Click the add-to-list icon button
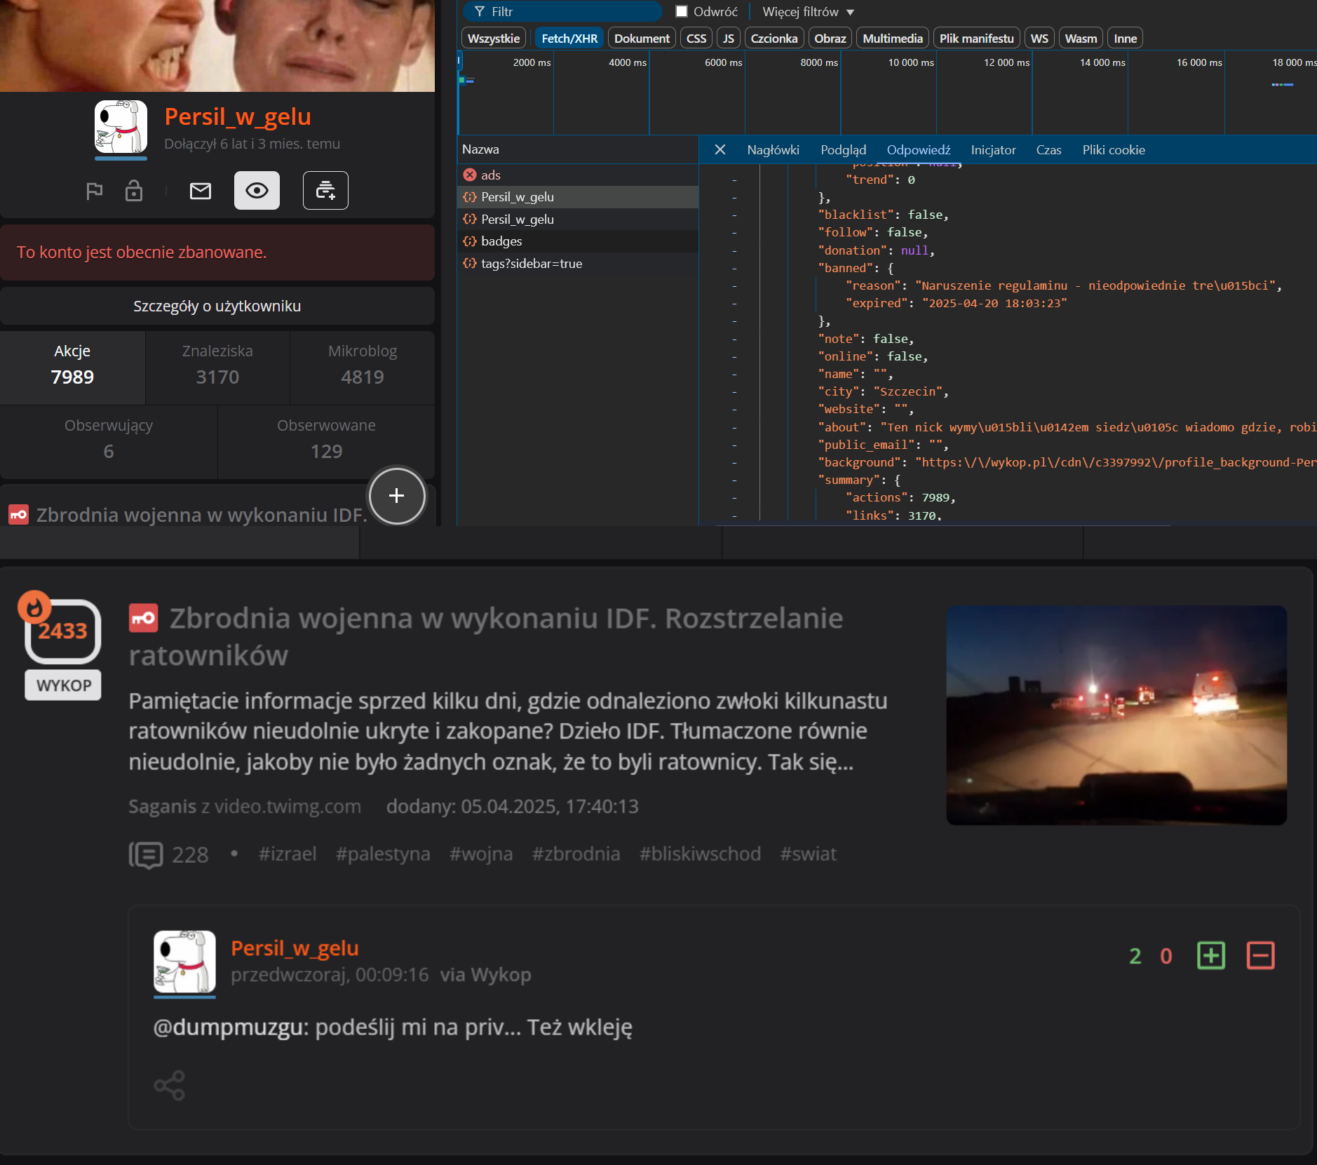Image resolution: width=1317 pixels, height=1165 pixels. (x=325, y=191)
